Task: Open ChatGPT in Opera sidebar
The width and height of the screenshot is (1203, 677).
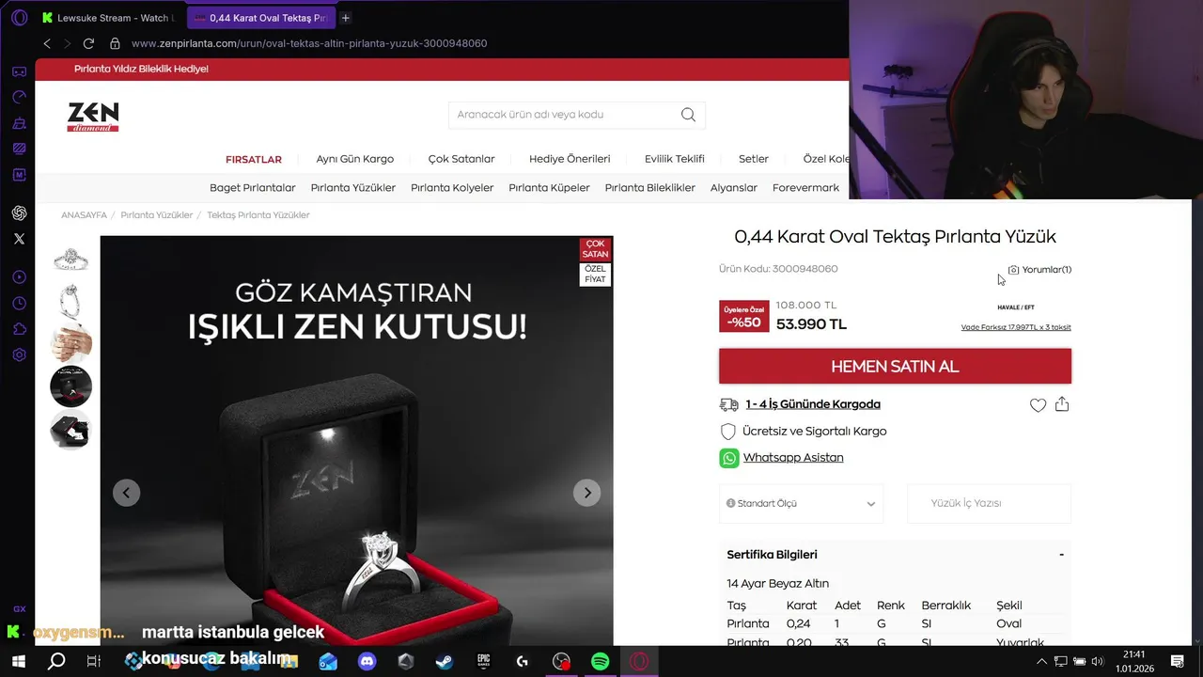Action: coord(19,213)
